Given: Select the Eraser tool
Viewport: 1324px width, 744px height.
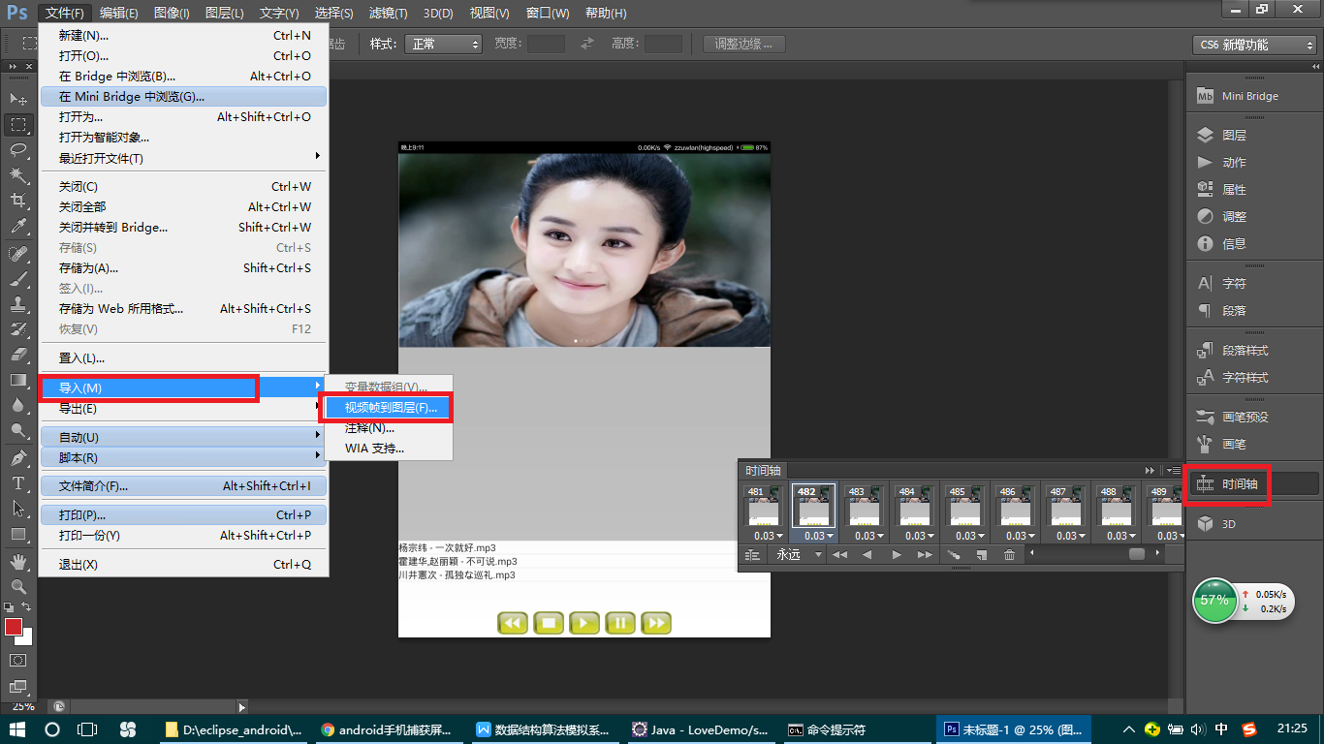Looking at the screenshot, I should point(18,355).
